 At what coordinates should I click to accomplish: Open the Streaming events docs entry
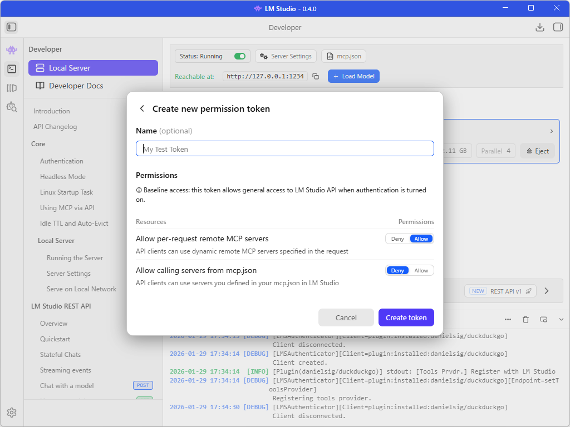point(66,370)
